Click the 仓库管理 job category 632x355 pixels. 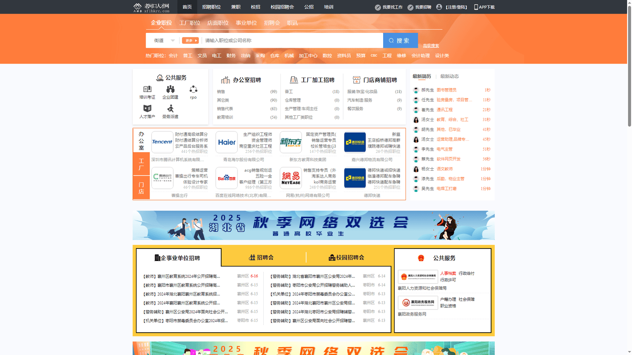coord(293,100)
